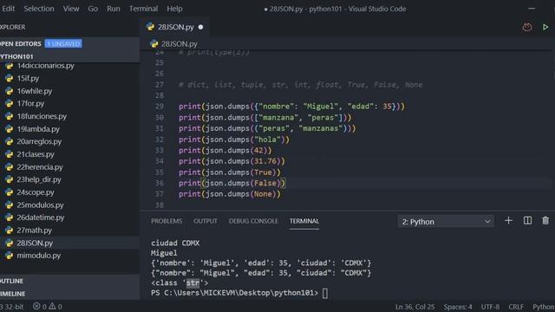This screenshot has height=312, width=555.
Task: Open 16while.py in the explorer
Action: (35, 91)
